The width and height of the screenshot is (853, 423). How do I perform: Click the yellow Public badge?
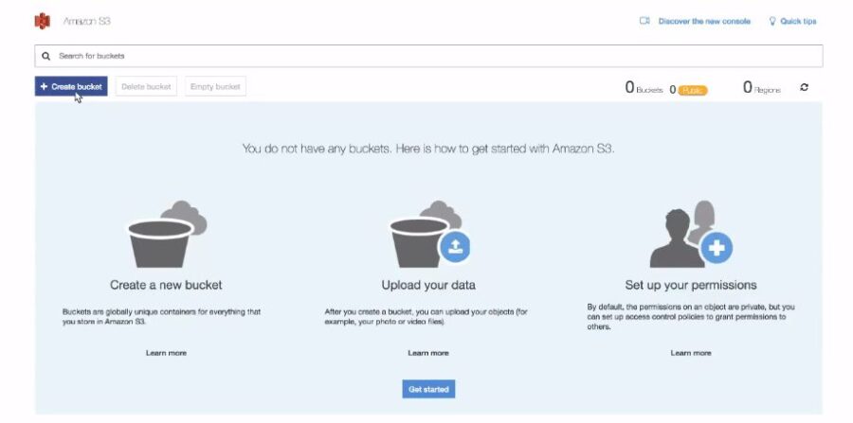click(x=693, y=90)
